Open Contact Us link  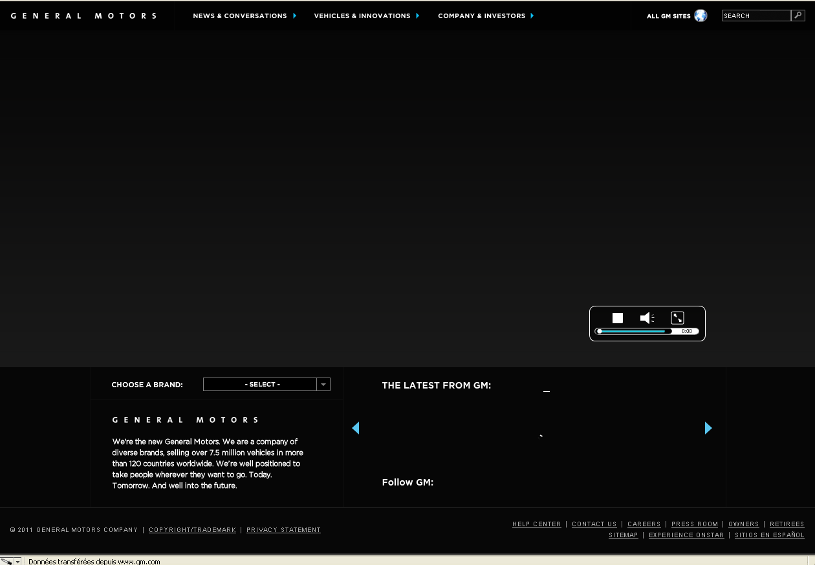pyautogui.click(x=594, y=524)
